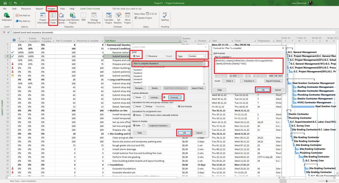Select the radio button beside Graphical Indicators
Screen dimensions: 339x183
144,125
